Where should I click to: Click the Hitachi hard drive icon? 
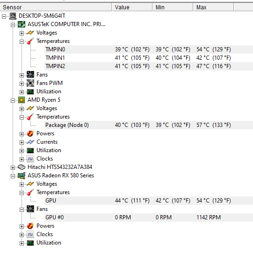pos(22,167)
